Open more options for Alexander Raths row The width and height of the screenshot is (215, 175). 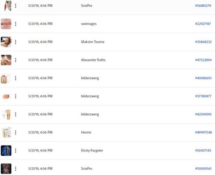[15, 60]
